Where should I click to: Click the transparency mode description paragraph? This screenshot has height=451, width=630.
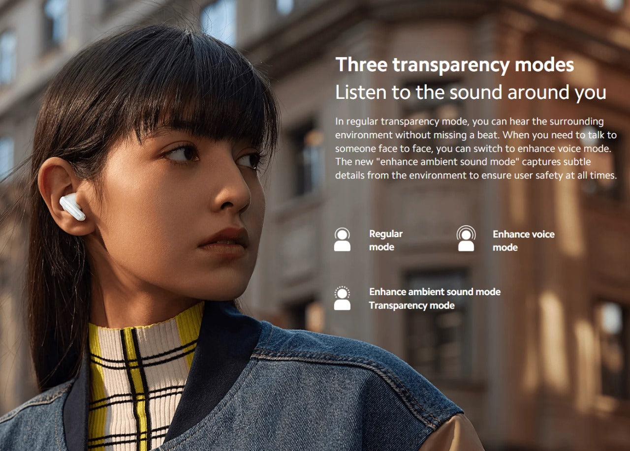476,148
